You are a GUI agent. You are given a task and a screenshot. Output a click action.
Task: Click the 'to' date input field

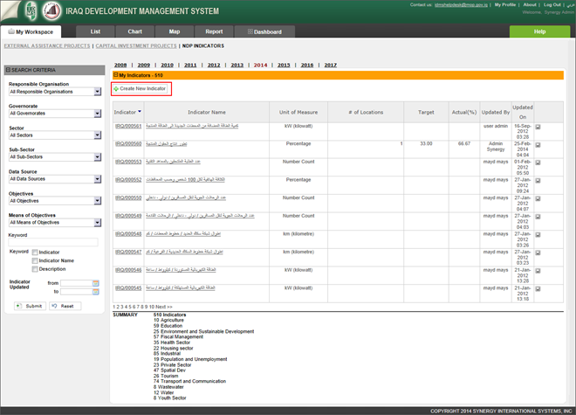(76, 292)
